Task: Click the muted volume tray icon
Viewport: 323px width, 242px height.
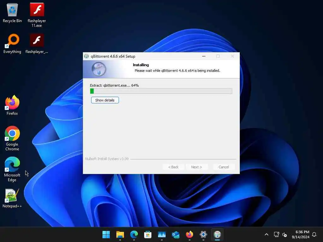Action: [285, 234]
